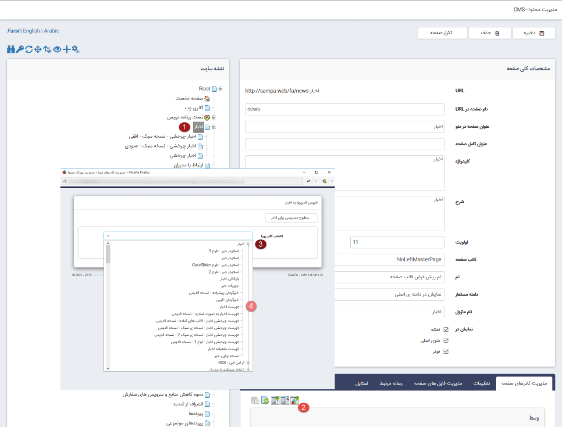Switch language to English
Screen dimensions: 562x427
31,31
